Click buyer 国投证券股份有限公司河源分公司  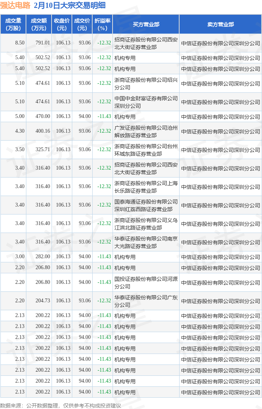(x=146, y=282)
